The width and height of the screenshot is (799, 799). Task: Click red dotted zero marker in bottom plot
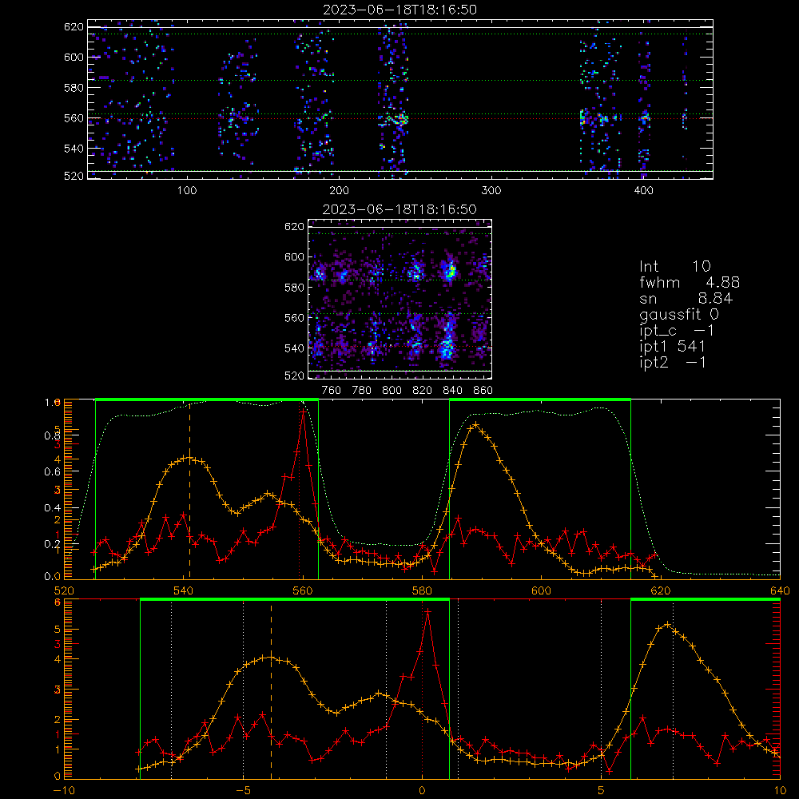point(422,690)
